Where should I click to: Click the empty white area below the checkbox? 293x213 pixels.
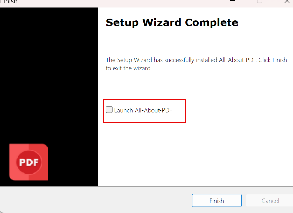196,154
